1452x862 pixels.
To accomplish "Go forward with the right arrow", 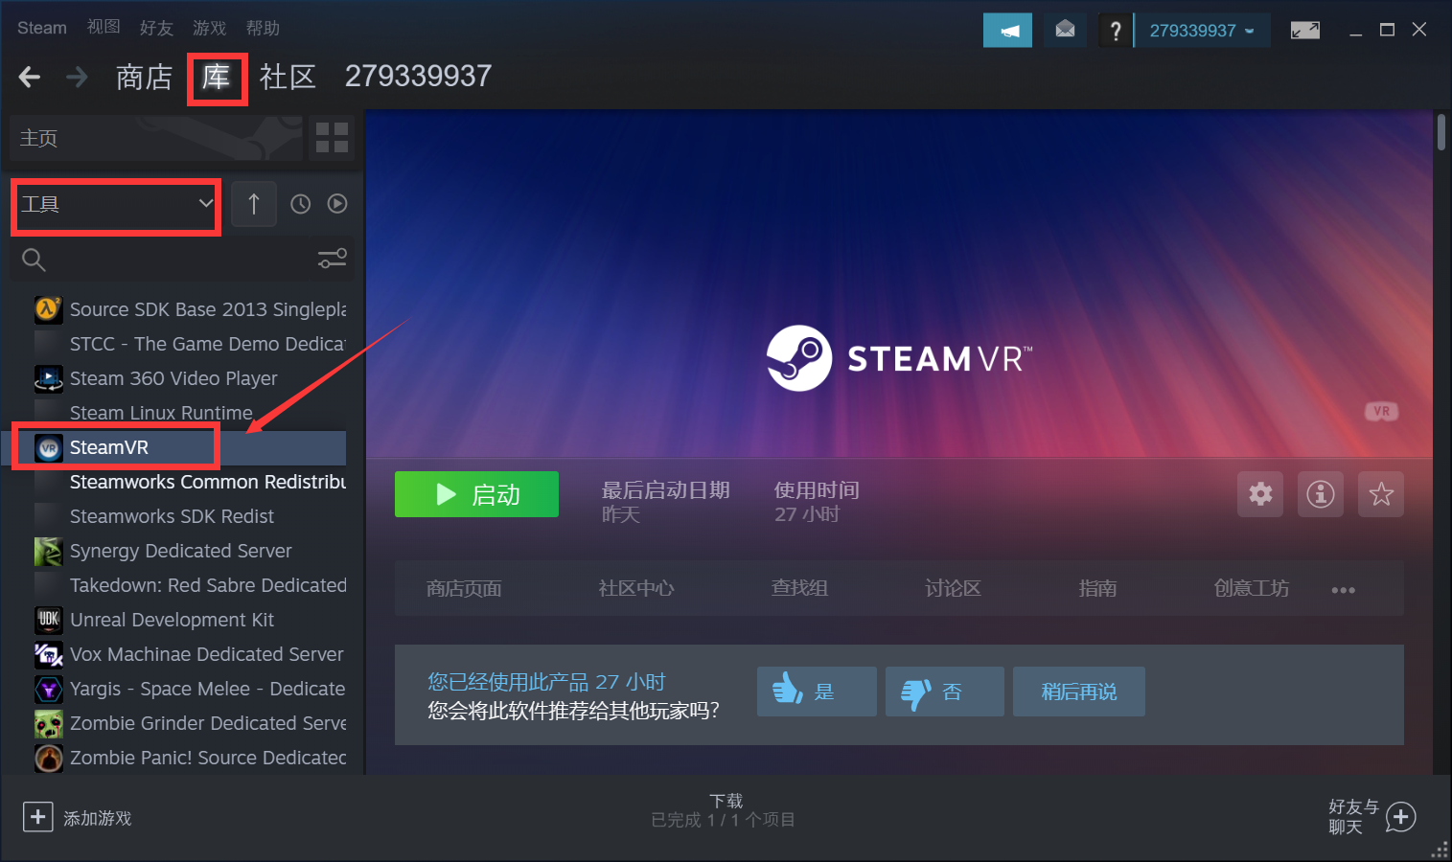I will pos(77,77).
